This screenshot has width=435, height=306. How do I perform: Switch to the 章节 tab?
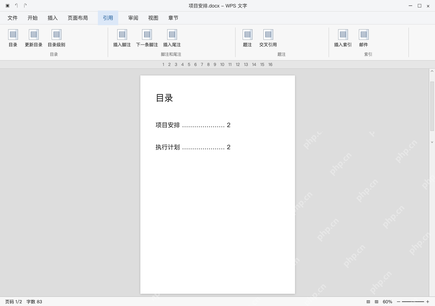pyautogui.click(x=173, y=18)
